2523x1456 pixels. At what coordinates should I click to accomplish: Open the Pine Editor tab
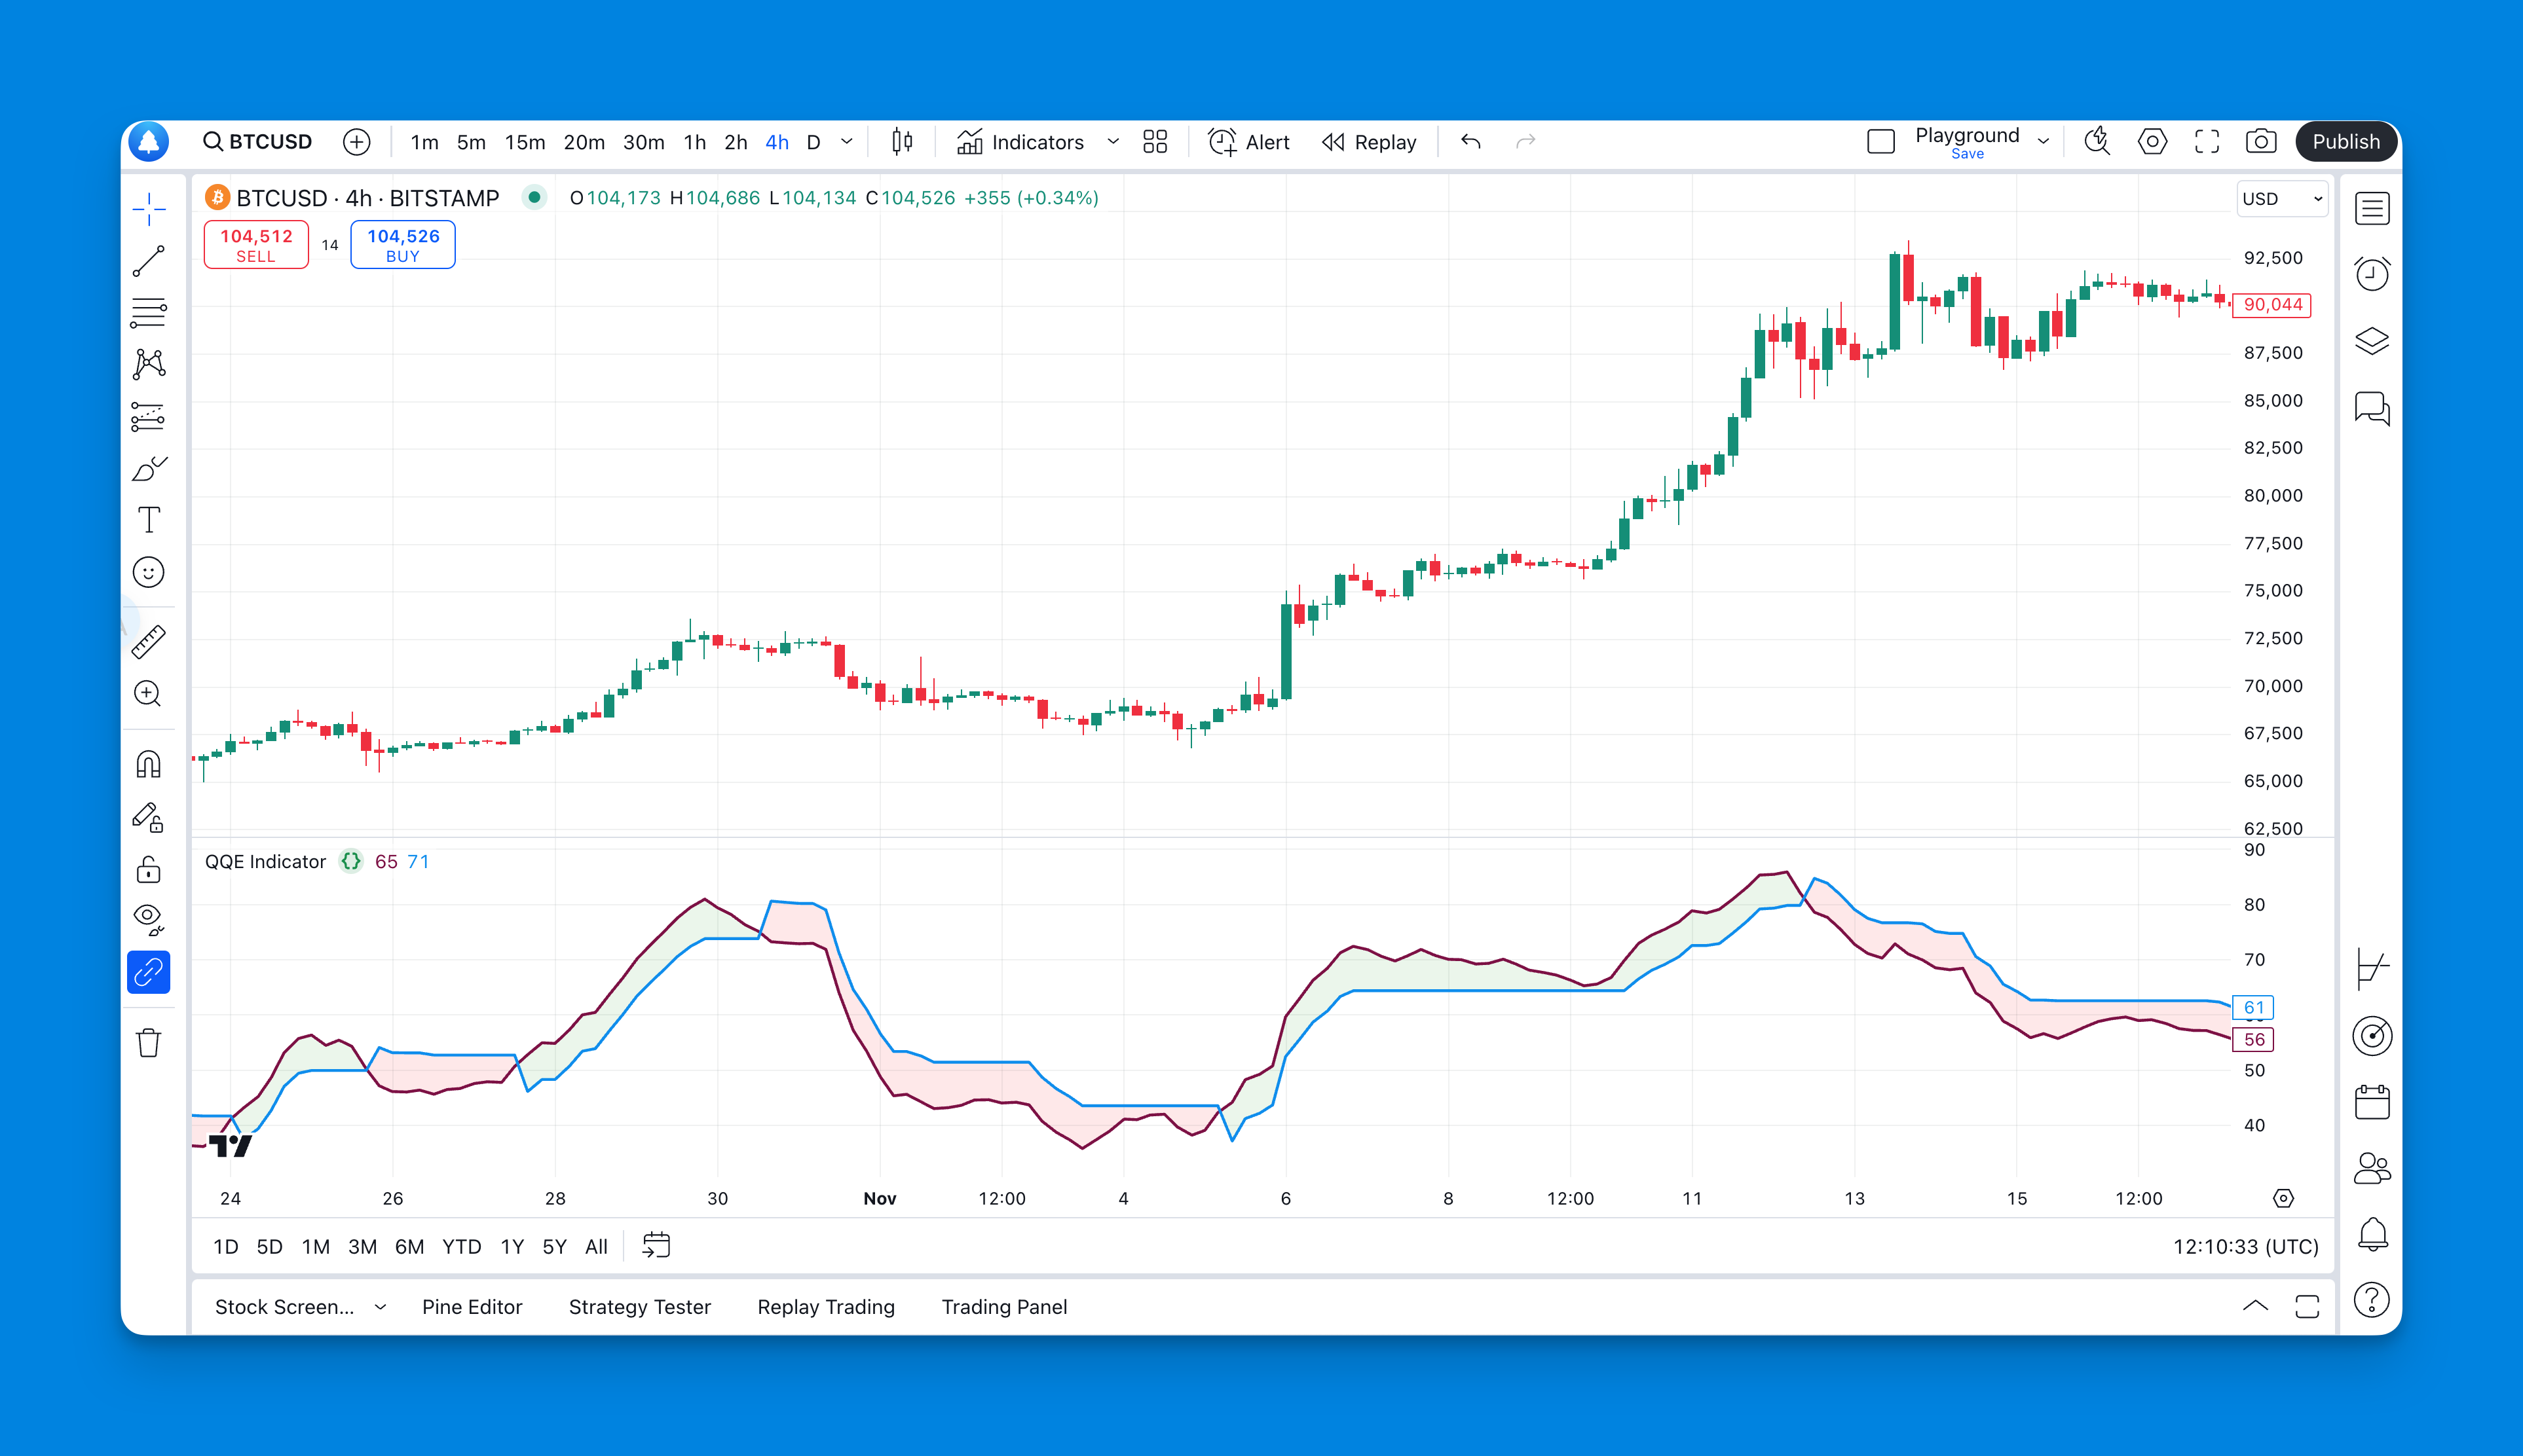coord(472,1307)
